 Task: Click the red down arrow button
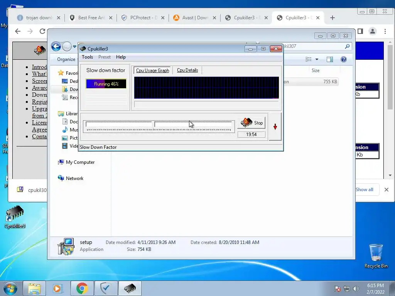pos(275,126)
